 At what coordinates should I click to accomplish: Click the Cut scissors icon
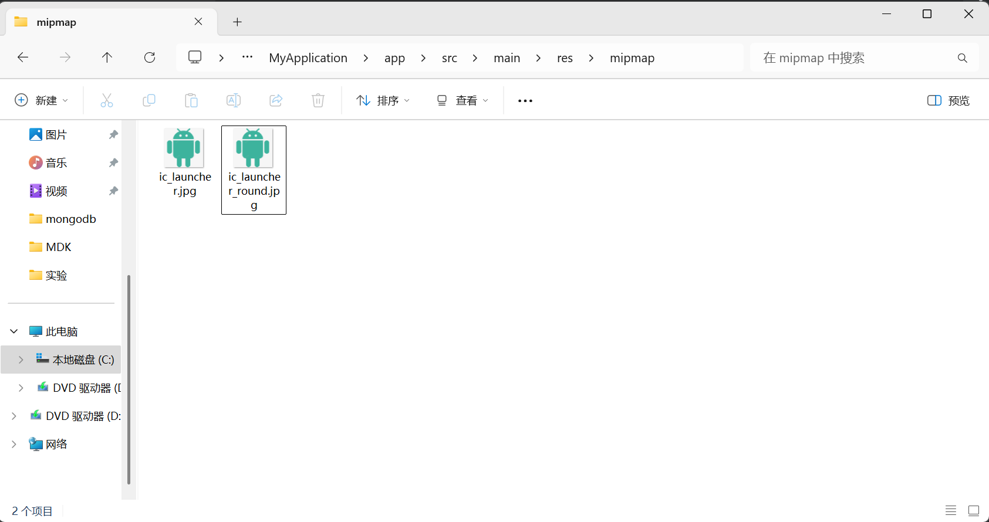tap(107, 100)
